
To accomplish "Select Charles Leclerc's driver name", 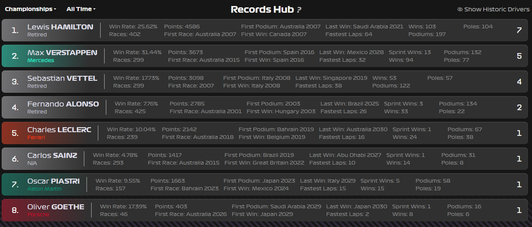I will click(59, 130).
